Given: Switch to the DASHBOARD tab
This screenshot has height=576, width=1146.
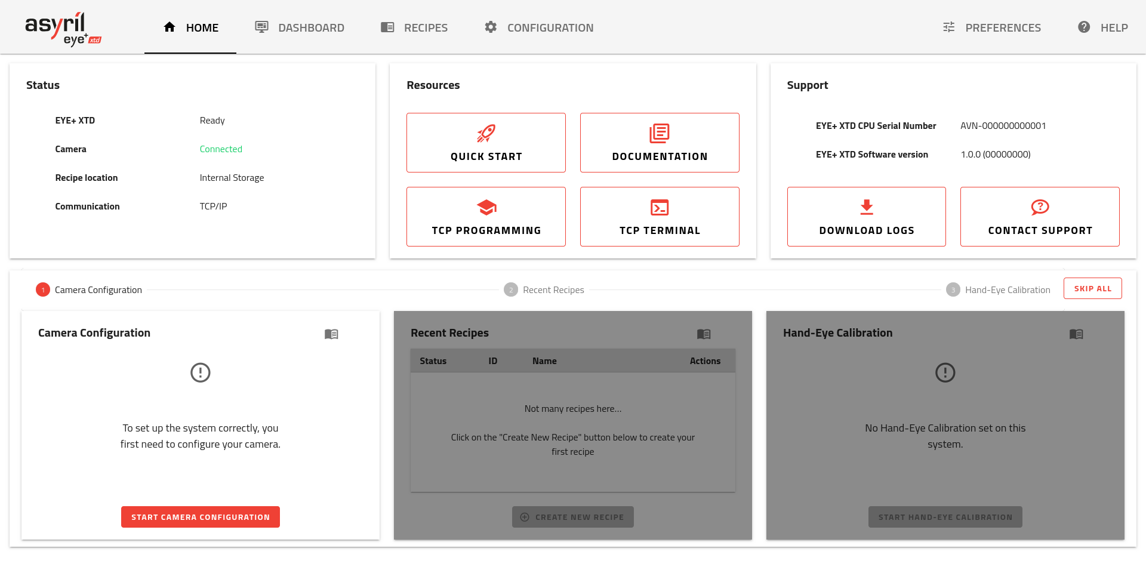Looking at the screenshot, I should pos(300,27).
